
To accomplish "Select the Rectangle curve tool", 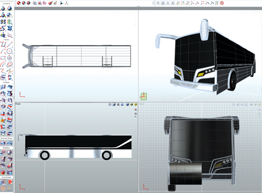I will [3, 58].
